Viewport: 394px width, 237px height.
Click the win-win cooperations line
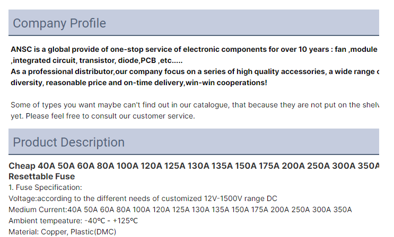point(139,83)
